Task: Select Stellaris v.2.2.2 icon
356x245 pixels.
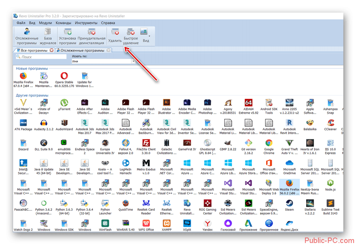Action: 310,207
